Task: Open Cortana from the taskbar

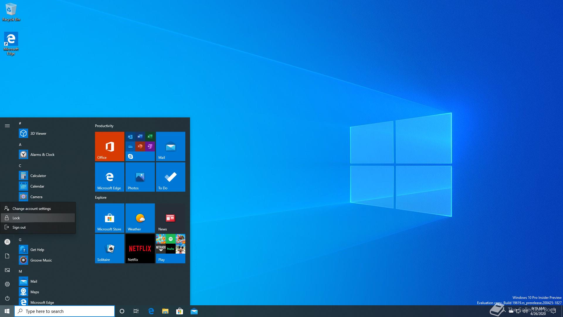Action: click(122, 311)
